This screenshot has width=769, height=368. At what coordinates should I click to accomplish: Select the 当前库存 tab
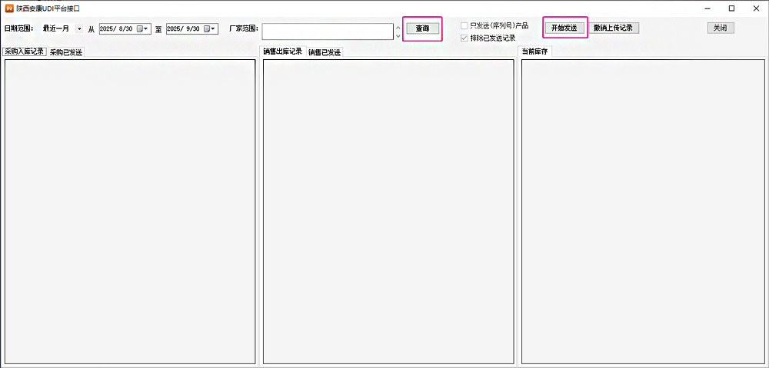535,51
